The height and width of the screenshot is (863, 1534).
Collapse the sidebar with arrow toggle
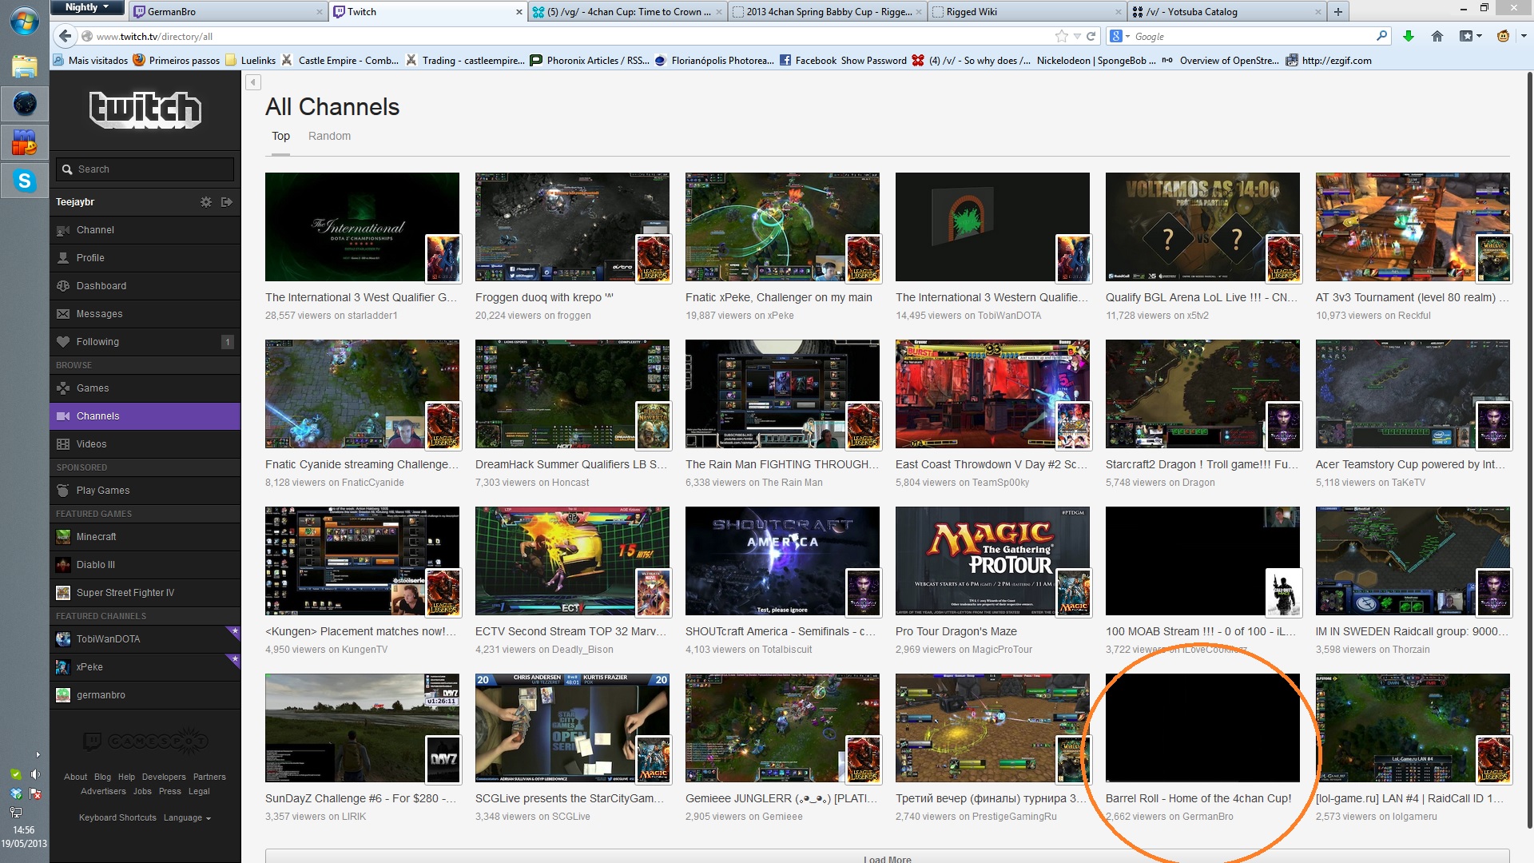pos(253,82)
